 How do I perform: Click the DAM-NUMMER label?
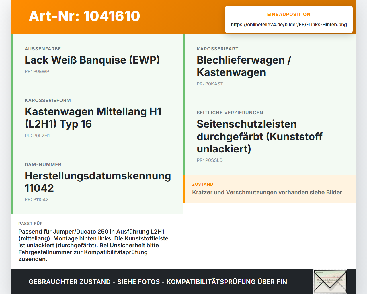[x=43, y=164]
